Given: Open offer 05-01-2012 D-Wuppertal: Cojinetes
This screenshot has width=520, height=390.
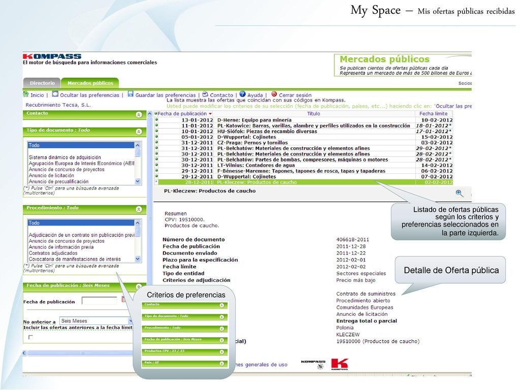Looking at the screenshot, I should click(x=246, y=137).
